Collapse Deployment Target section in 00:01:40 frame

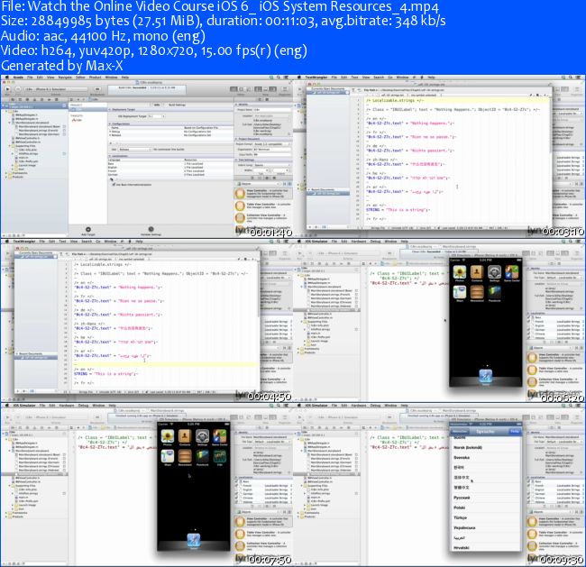tap(110, 109)
